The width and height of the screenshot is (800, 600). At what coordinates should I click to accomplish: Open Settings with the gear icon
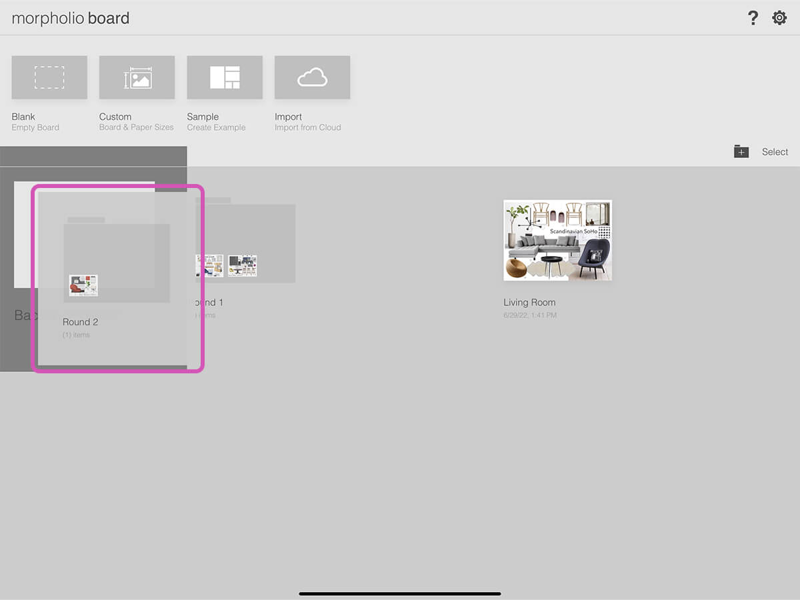[779, 18]
